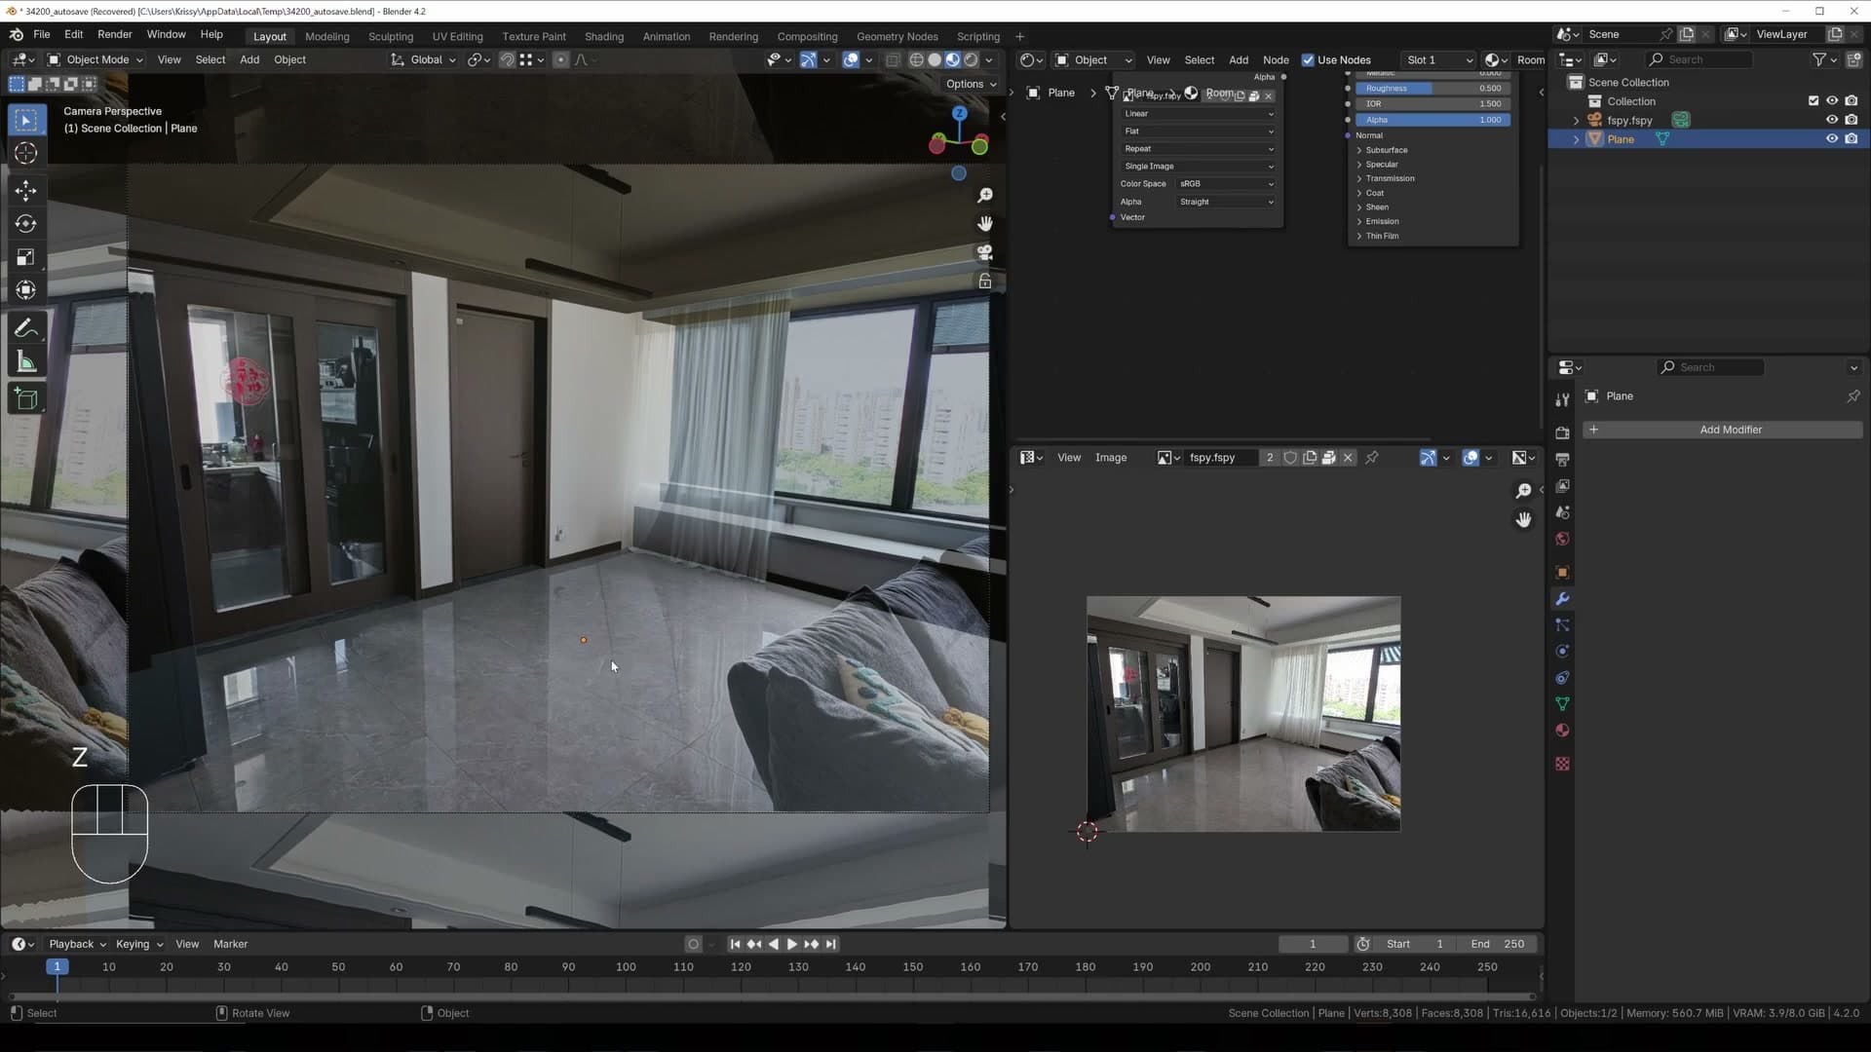Open the Color Space sRGB dropdown
The image size is (1871, 1052).
1226,184
